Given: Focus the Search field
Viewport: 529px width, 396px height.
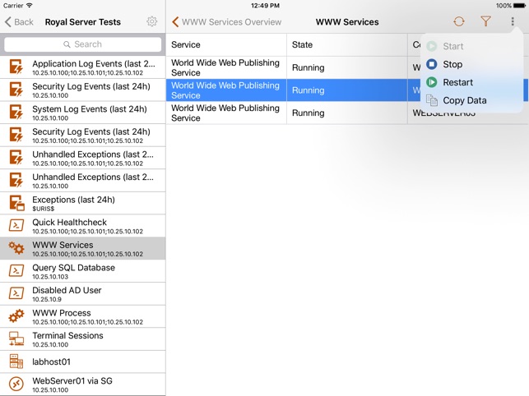Looking at the screenshot, I should point(82,44).
